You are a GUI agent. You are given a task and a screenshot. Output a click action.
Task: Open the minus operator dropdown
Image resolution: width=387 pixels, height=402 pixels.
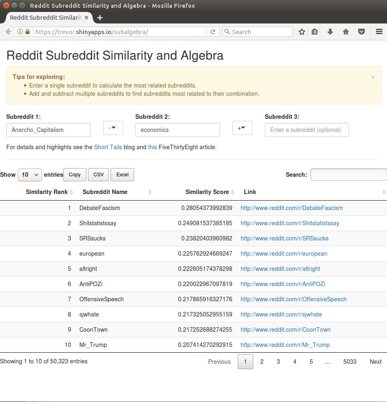tap(113, 128)
